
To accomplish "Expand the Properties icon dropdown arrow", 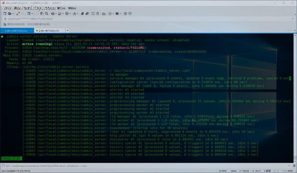I will point(32,14).
